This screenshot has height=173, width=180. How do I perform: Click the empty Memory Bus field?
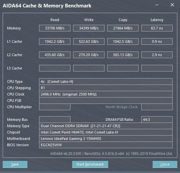click(x=55, y=119)
